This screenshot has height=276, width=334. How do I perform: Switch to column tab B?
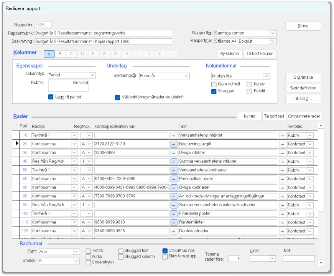click(60, 54)
